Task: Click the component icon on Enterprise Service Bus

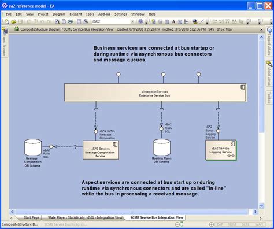Action: tap(243, 87)
